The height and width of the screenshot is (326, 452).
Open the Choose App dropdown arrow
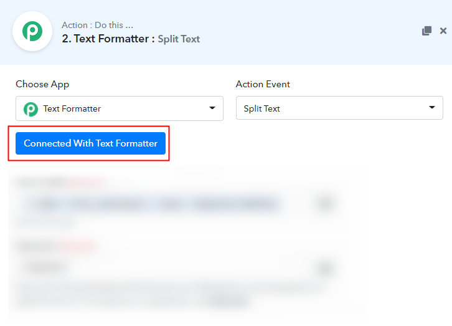(212, 108)
